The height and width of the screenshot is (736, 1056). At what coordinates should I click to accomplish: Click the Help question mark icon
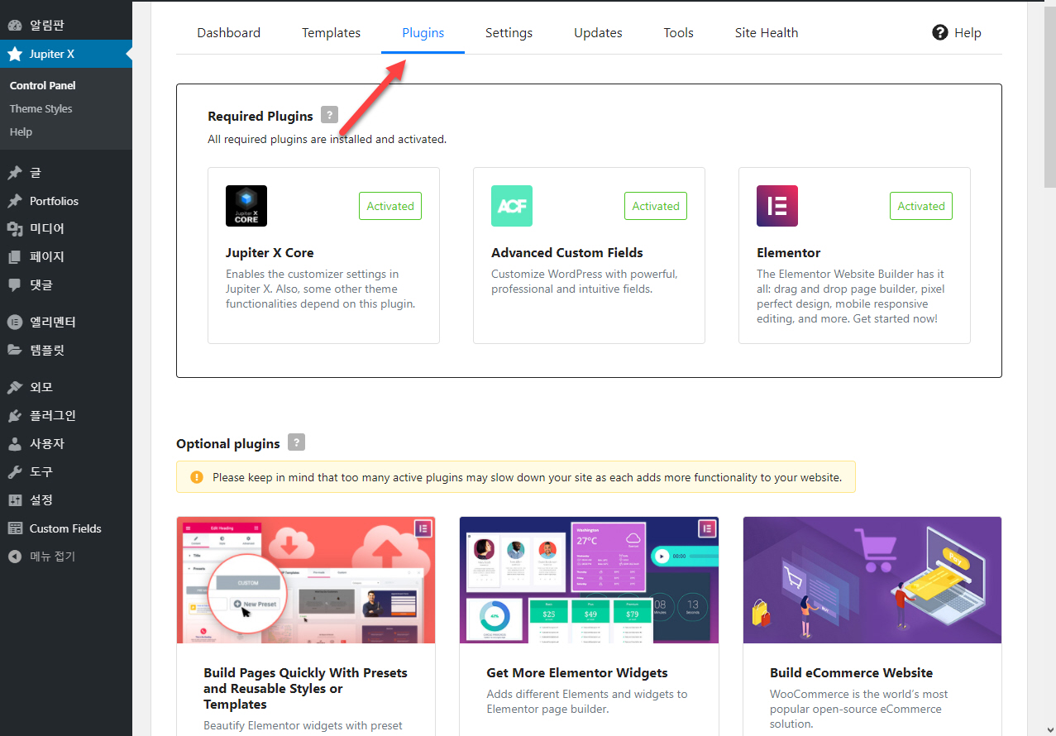(939, 32)
